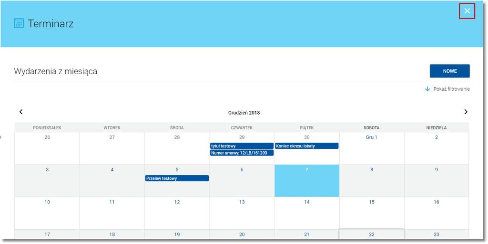Click the SOBOTA column header
The image size is (488, 244).
372,127
